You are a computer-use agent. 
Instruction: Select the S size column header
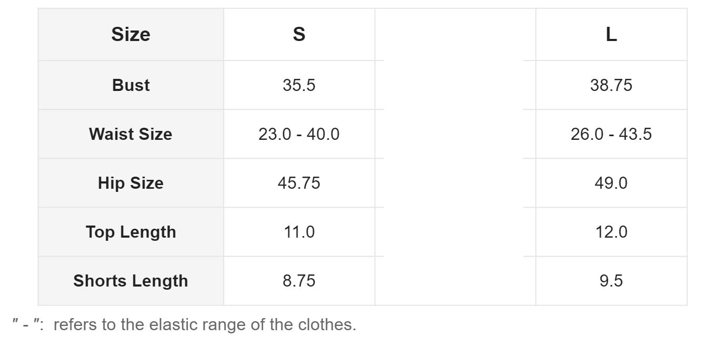(299, 35)
